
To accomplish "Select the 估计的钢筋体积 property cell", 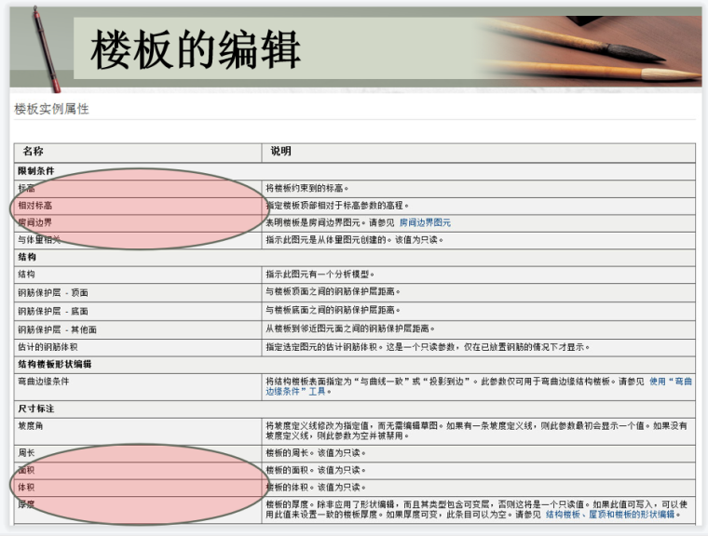I will click(50, 347).
